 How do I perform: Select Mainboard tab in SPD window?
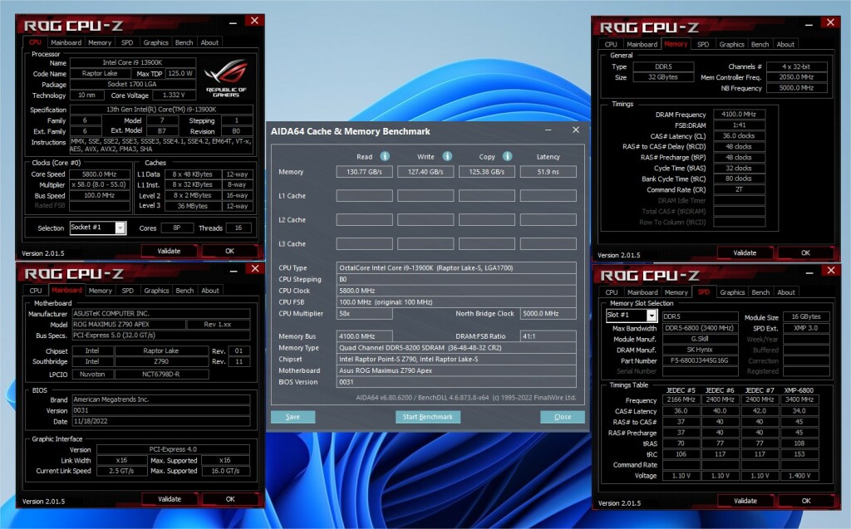coord(642,291)
